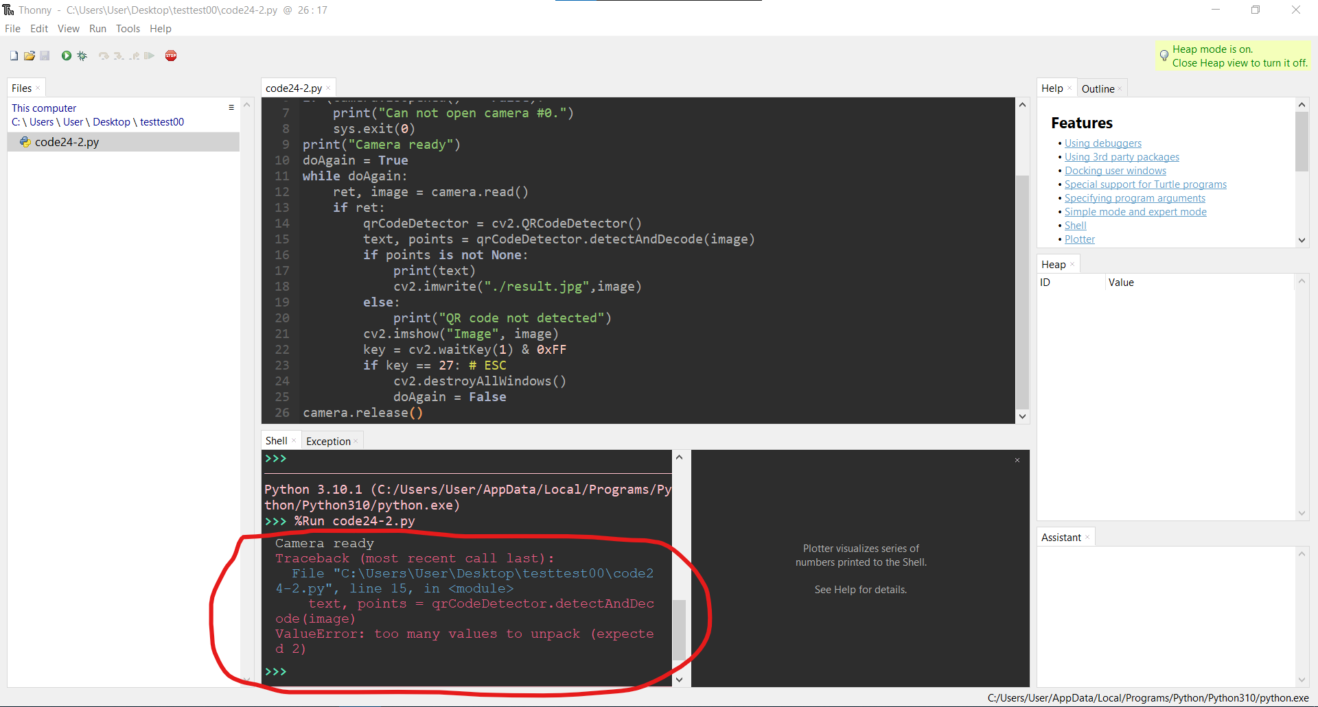Click the Shell scrollbar thumb

click(x=679, y=630)
